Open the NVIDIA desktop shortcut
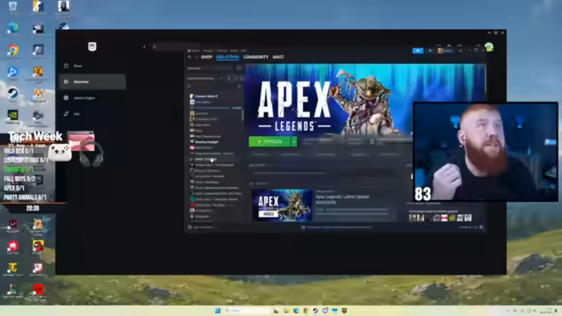 [x=12, y=115]
